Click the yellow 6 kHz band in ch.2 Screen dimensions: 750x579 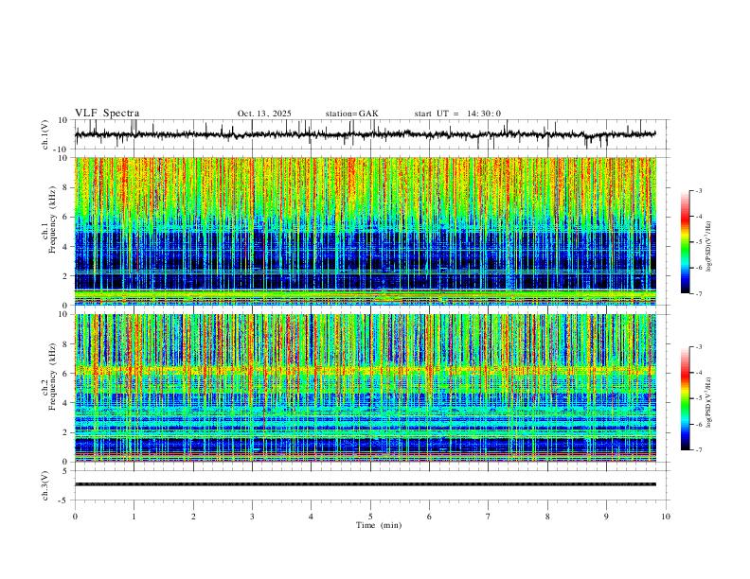pos(365,370)
